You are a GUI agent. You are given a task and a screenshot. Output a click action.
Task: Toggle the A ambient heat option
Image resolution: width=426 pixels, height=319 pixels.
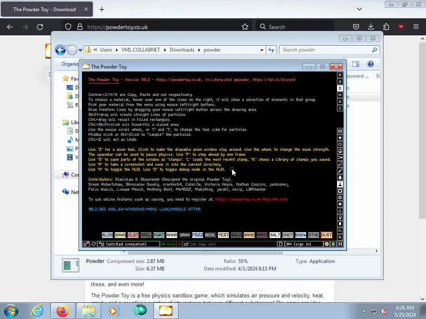tap(340, 102)
